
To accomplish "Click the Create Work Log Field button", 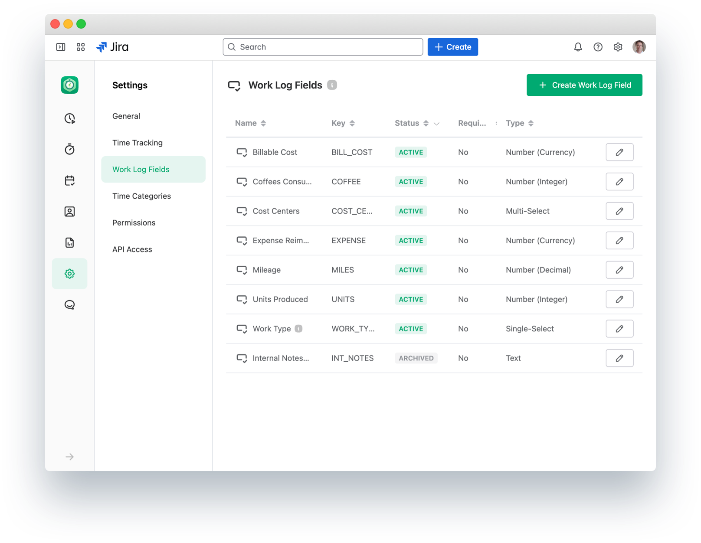I will (x=584, y=85).
